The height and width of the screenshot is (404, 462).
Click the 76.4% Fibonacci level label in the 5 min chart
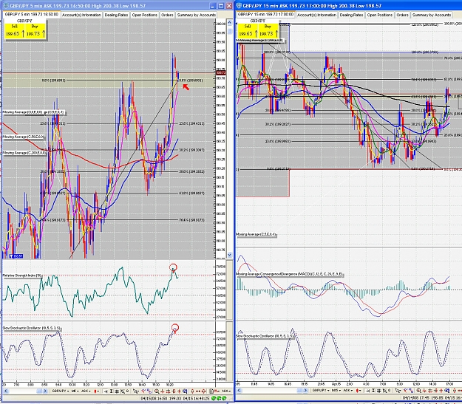[x=191, y=220]
